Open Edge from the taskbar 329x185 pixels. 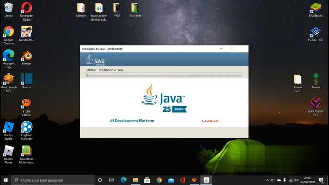(x=123, y=180)
